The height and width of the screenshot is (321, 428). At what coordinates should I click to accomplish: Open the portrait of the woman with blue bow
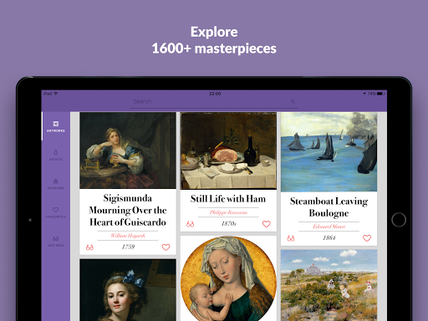click(x=128, y=290)
